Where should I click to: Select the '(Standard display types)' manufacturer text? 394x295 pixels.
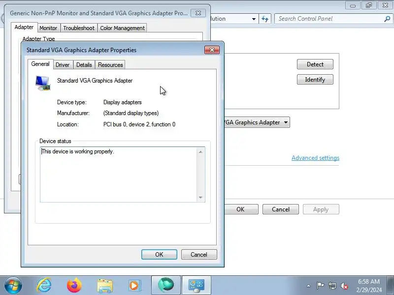click(x=131, y=113)
